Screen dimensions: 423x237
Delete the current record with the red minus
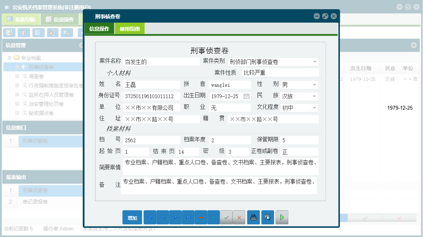click(x=202, y=217)
